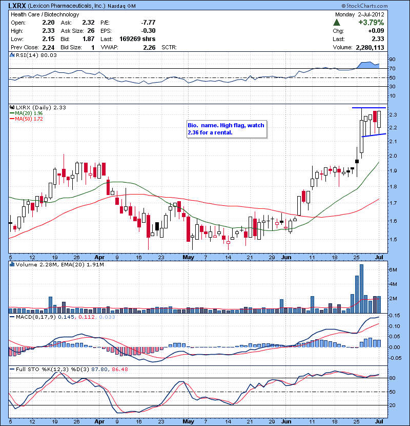Click the '+3.79%' percent change value
This screenshot has width=410, height=426.
pos(371,22)
